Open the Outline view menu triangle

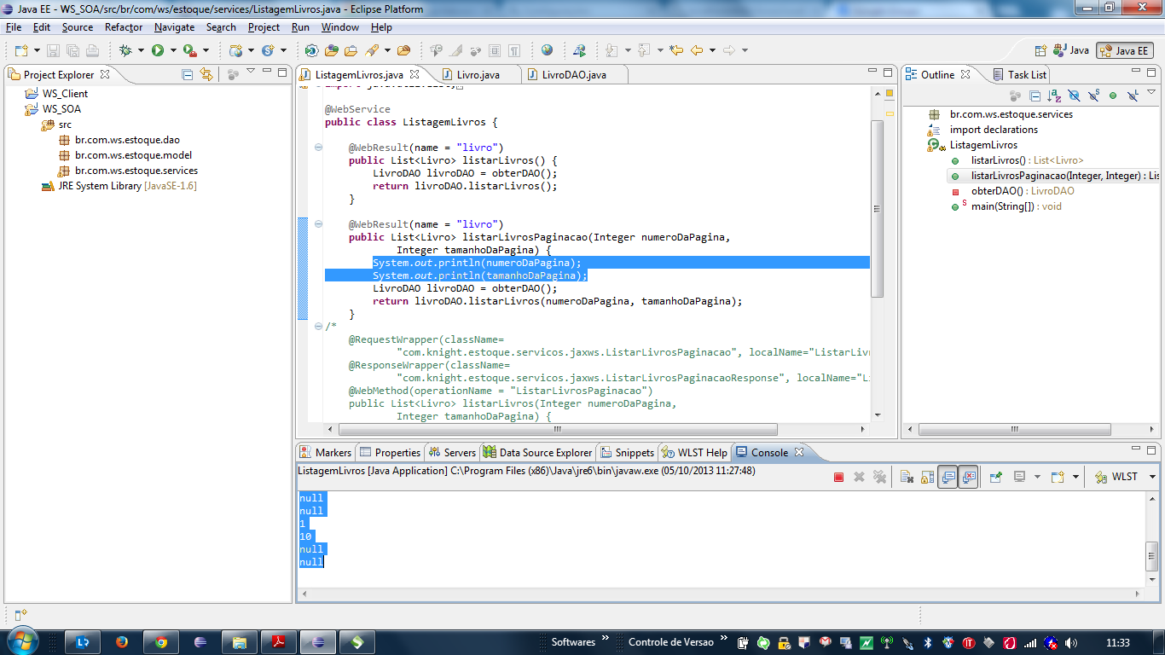[x=1151, y=93]
